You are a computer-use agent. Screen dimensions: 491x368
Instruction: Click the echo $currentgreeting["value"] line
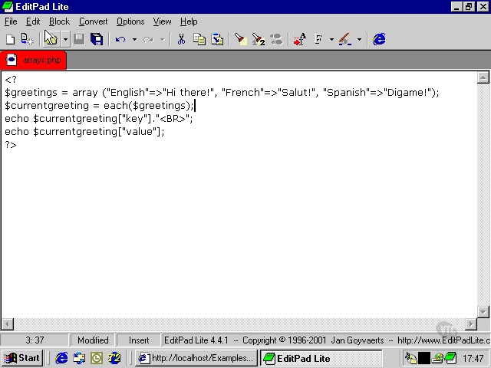(x=84, y=132)
